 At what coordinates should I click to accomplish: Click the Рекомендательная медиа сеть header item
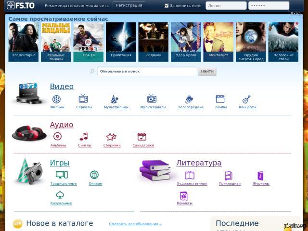[x=77, y=6]
